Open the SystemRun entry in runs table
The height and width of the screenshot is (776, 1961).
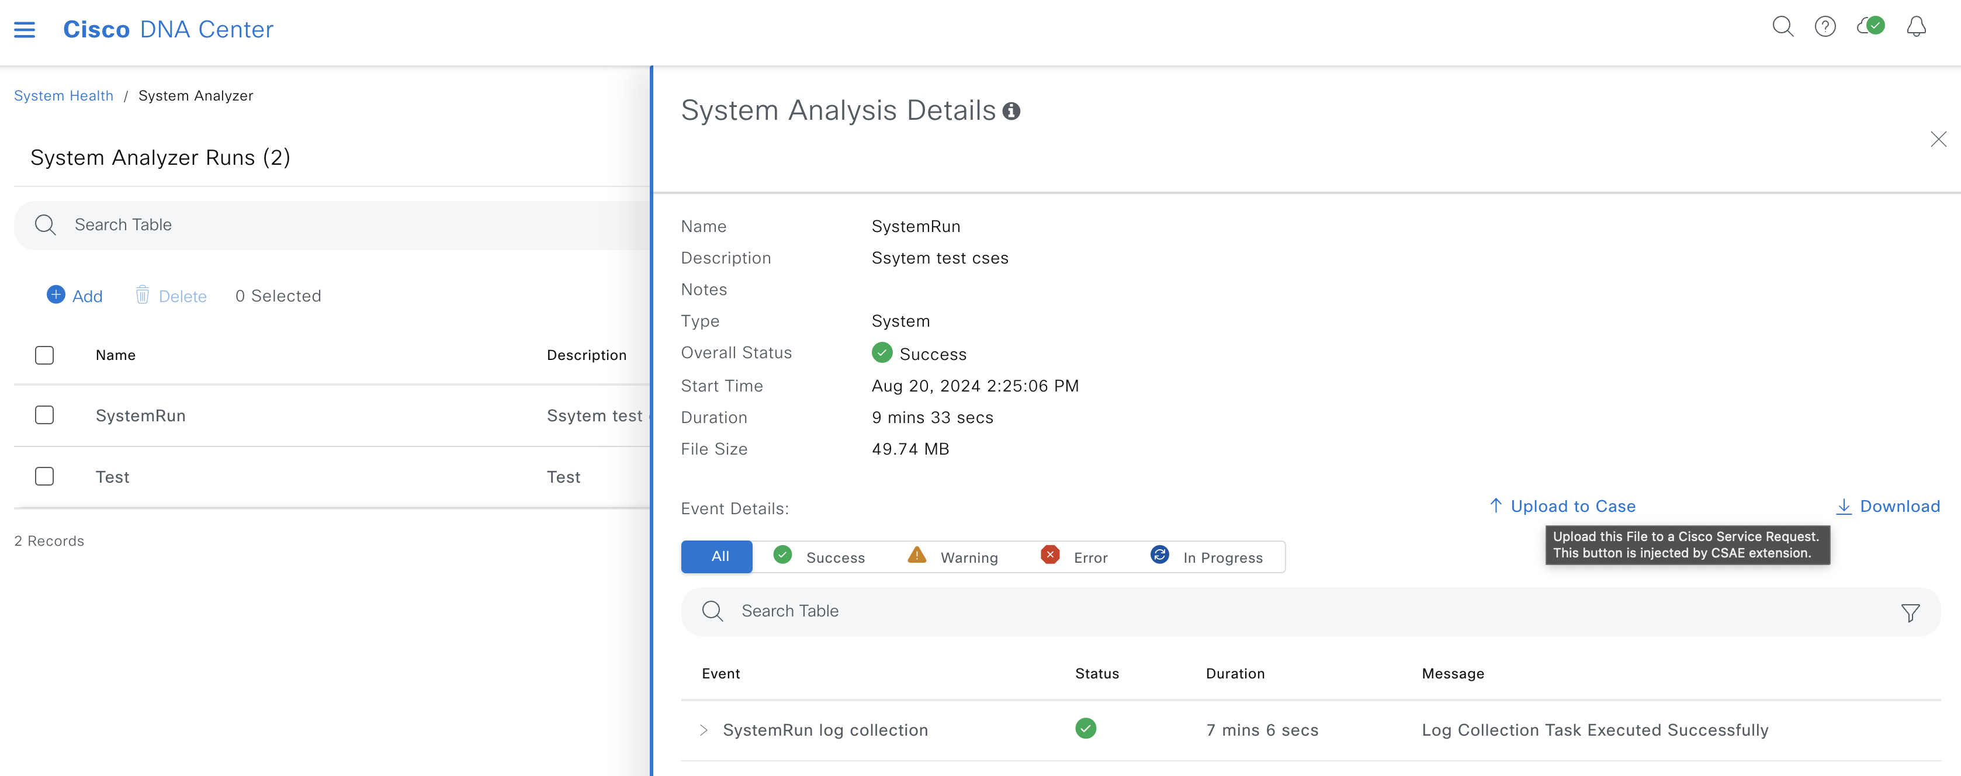click(140, 417)
